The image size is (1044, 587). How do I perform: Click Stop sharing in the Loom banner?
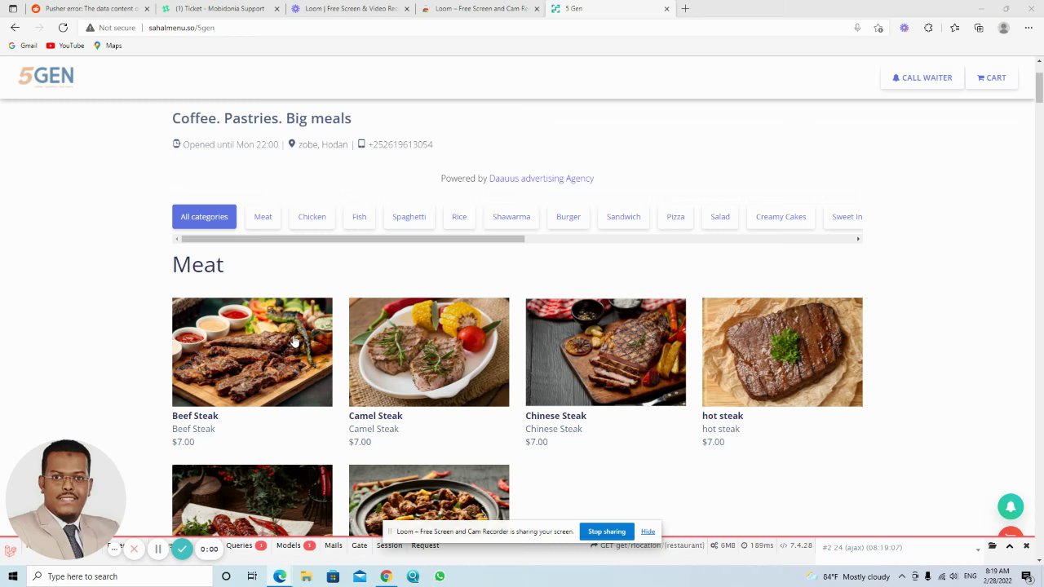[x=607, y=532]
